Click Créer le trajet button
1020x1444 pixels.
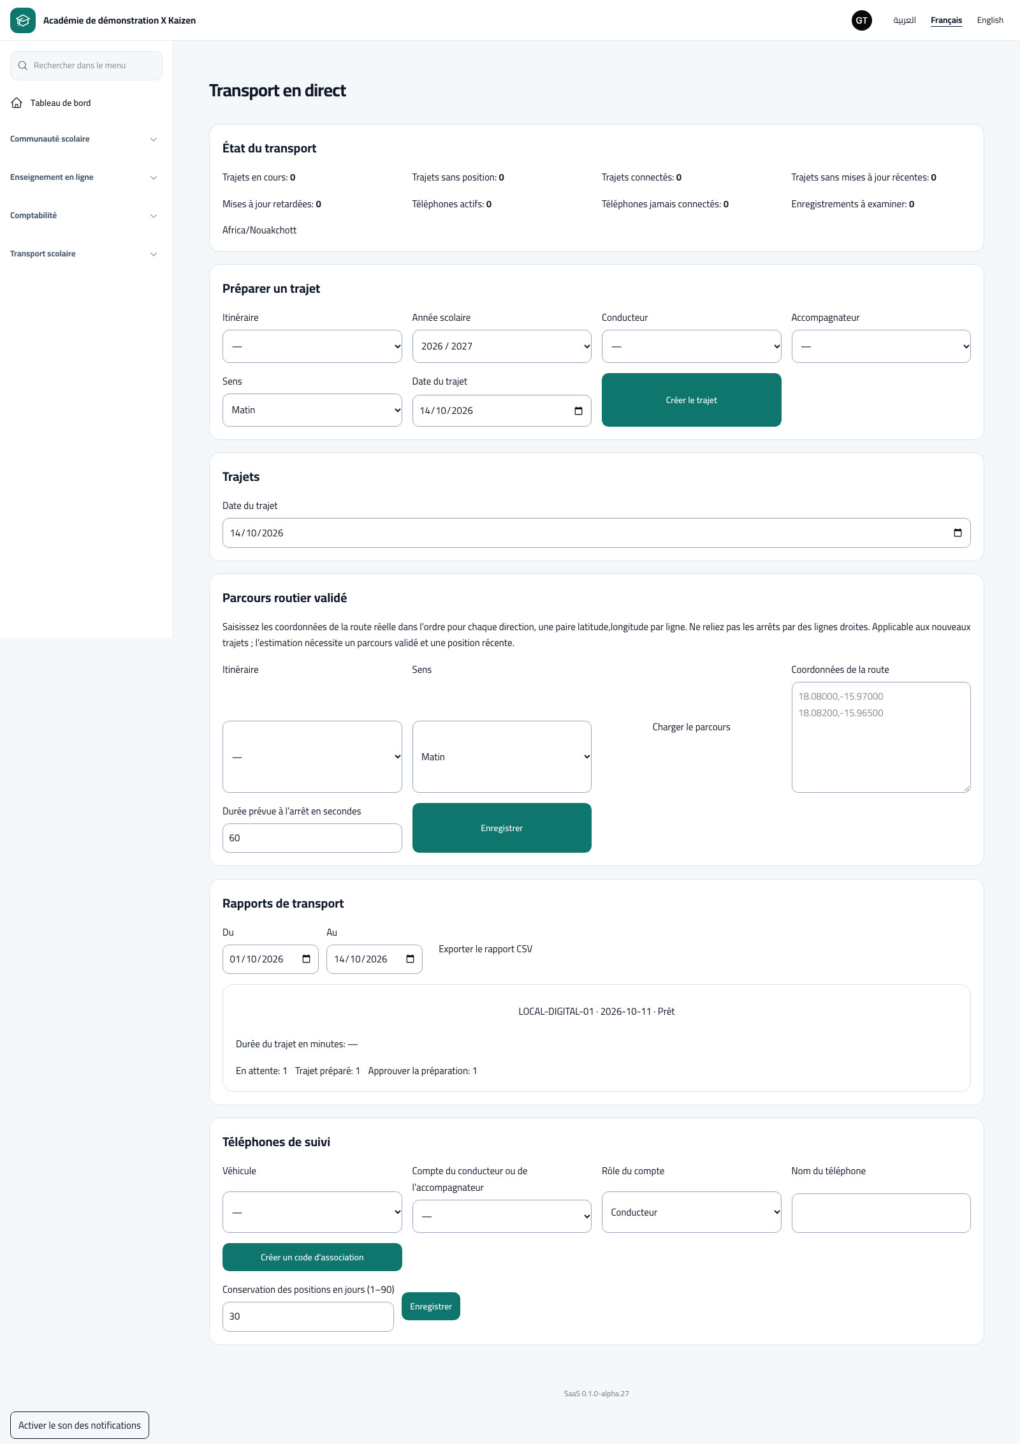tap(692, 400)
